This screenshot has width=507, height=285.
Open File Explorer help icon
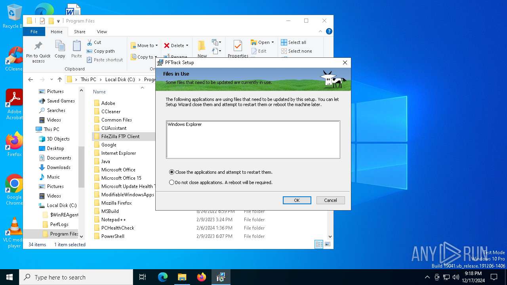pos(329,31)
